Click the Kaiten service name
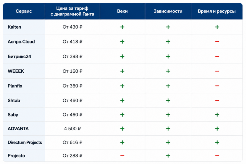Image resolution: width=246 pixels, height=164 pixels. click(x=14, y=27)
